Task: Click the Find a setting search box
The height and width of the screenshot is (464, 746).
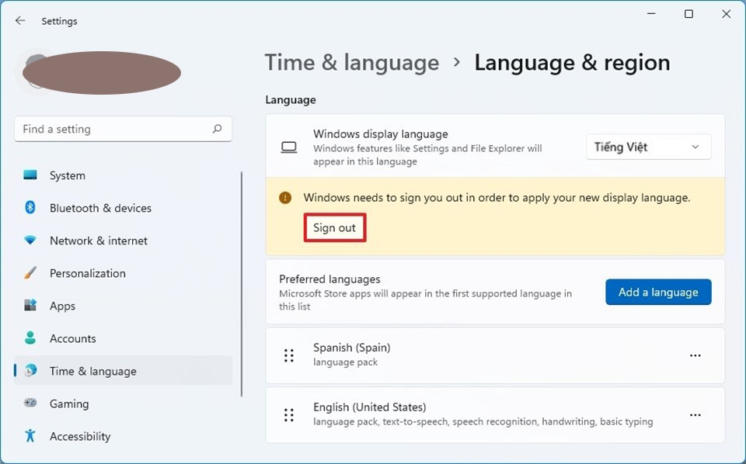Action: [x=124, y=129]
